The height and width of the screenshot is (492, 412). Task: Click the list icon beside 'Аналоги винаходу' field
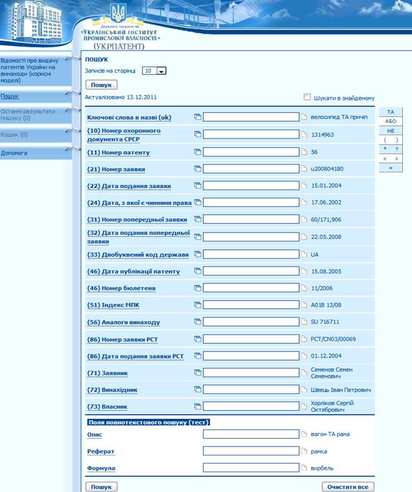point(198,322)
